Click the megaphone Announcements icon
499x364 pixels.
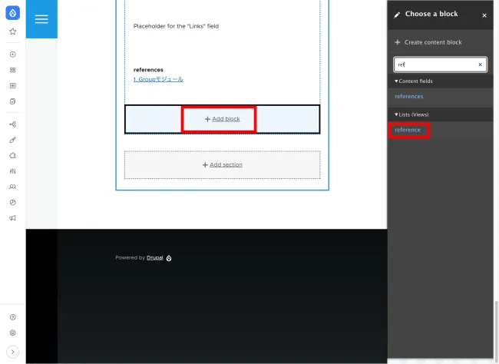click(x=12, y=218)
